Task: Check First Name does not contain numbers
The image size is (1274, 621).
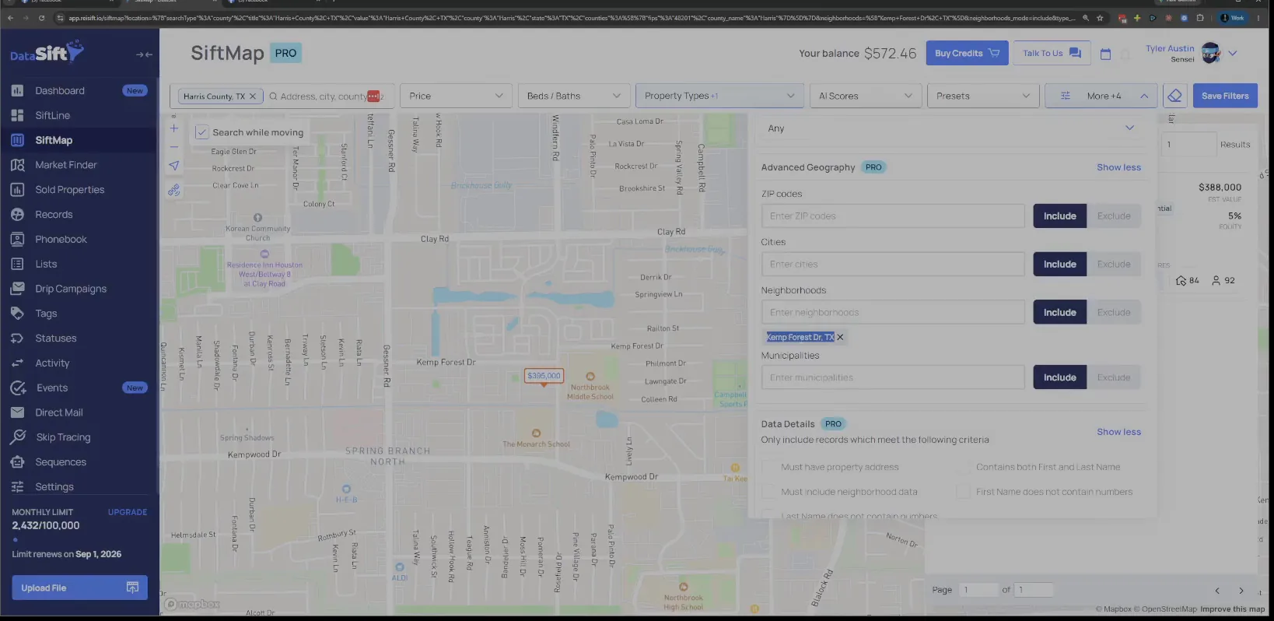Action: click(x=963, y=492)
